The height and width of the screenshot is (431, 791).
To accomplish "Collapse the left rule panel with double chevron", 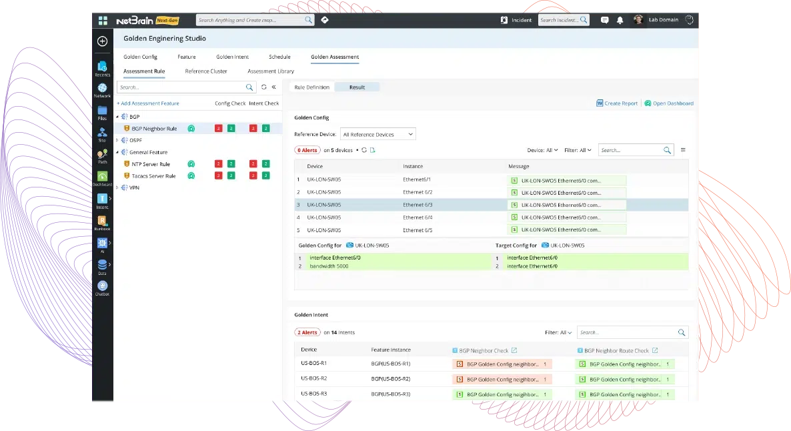I will pyautogui.click(x=274, y=87).
